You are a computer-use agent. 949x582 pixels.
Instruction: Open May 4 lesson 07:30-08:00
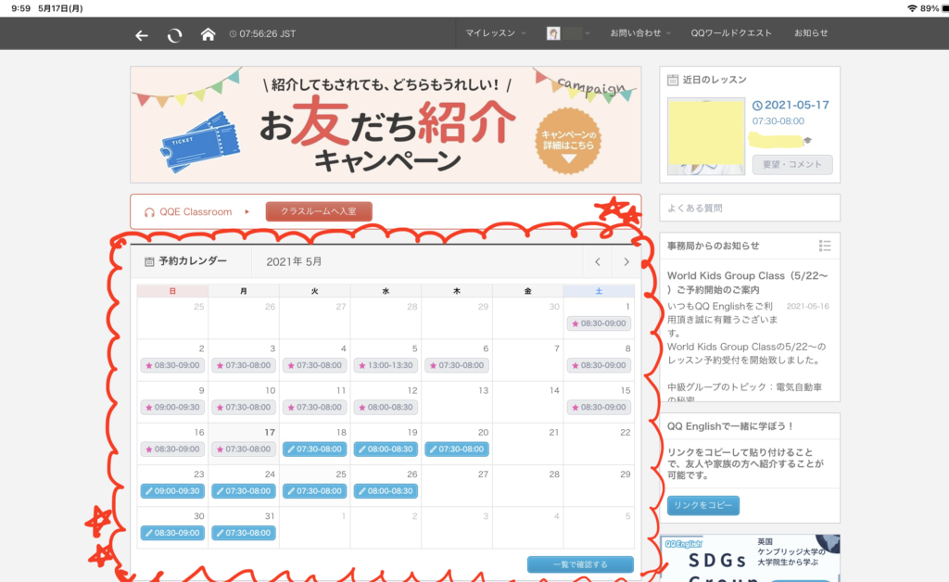tap(315, 365)
